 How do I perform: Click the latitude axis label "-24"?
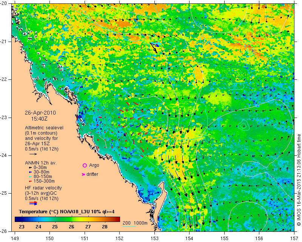point(4,155)
